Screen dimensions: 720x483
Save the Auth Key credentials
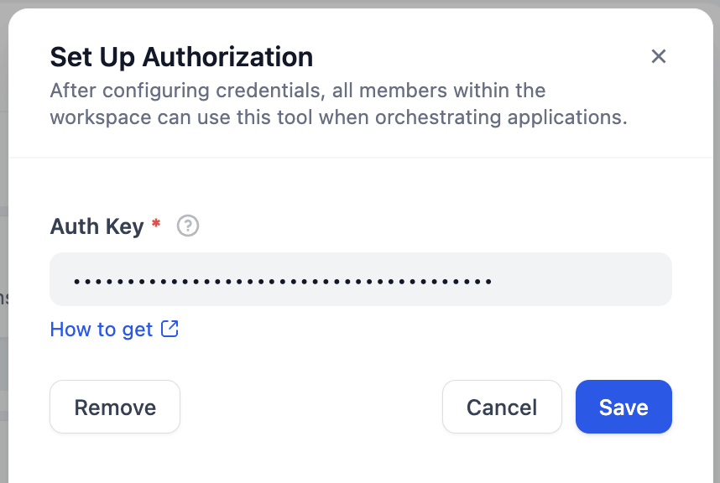tap(623, 408)
